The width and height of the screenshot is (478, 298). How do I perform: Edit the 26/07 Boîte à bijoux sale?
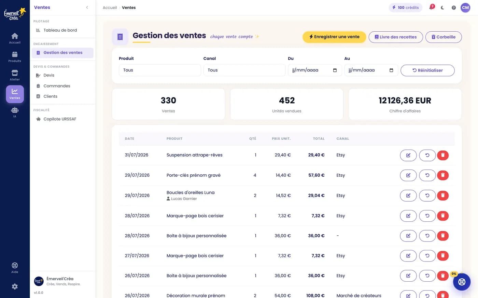pos(408,276)
